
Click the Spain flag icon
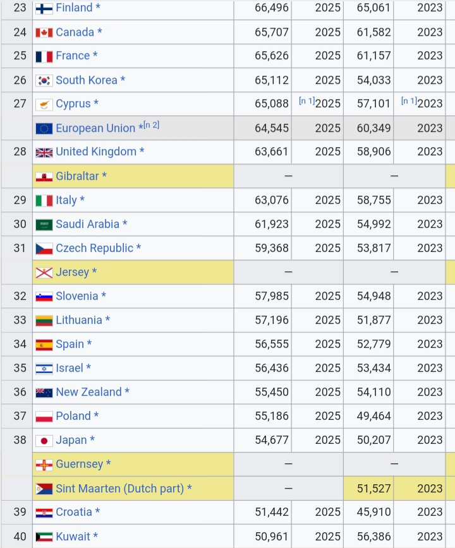(44, 345)
